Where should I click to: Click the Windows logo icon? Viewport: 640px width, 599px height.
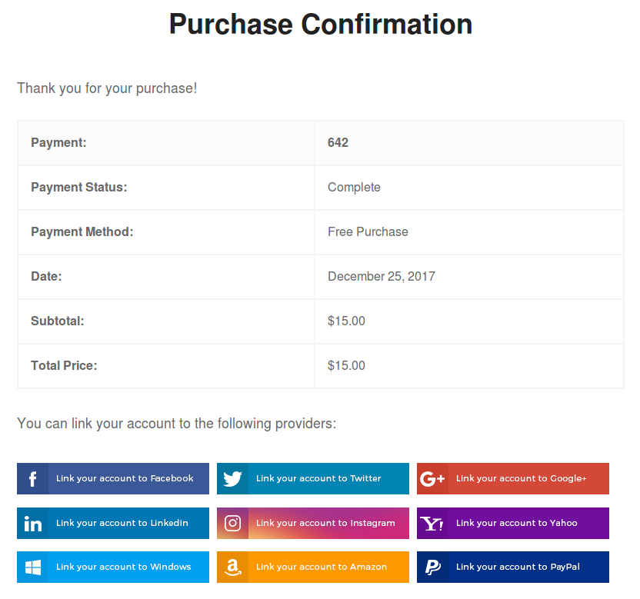[32, 567]
